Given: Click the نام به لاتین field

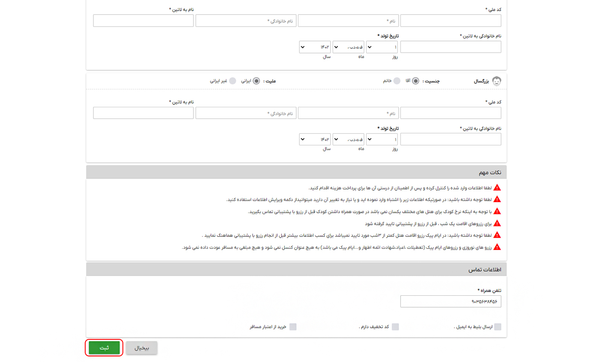Looking at the screenshot, I should tap(143, 20).
